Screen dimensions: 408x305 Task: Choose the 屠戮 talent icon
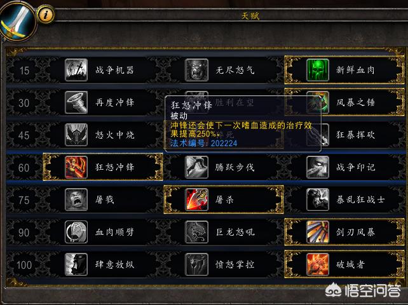click(x=76, y=200)
